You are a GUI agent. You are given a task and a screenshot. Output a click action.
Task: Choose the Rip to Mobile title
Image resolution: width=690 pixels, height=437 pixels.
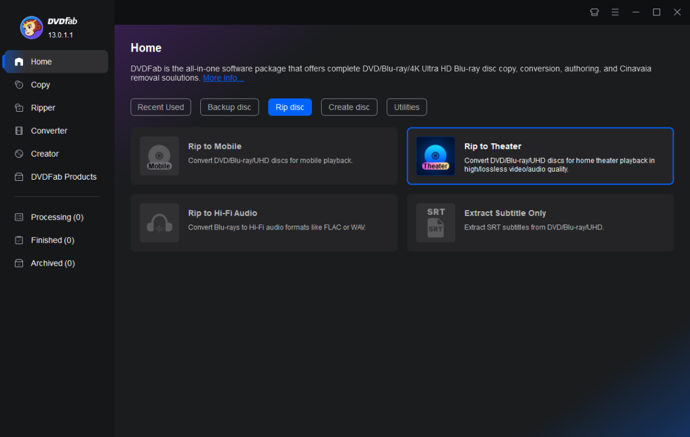(215, 146)
